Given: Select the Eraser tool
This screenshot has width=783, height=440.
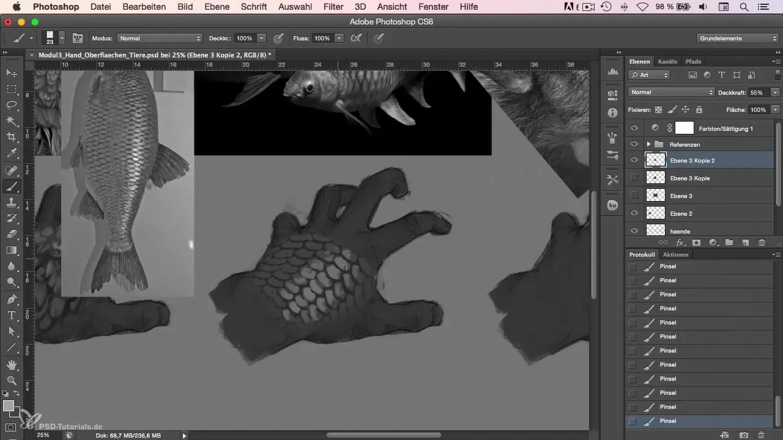Looking at the screenshot, I should (12, 234).
